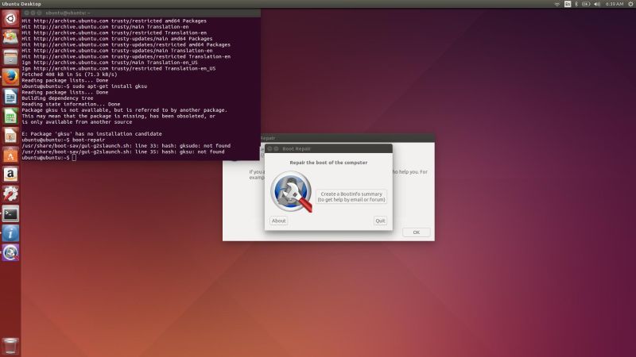Viewport: 636px width, 357px height.
Task: Focus the Terminal icon in the launcher
Action: [10, 213]
